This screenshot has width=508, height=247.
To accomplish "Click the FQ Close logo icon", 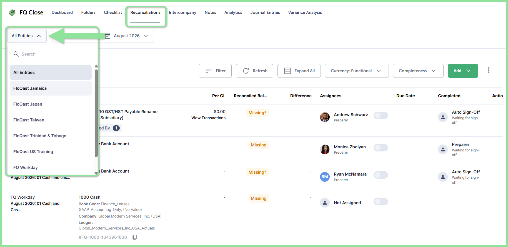I will point(12,13).
